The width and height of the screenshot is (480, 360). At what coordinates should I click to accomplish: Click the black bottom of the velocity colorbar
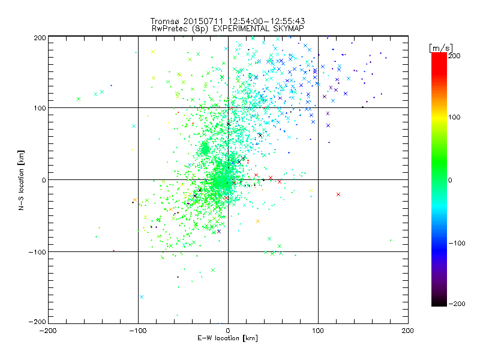439,302
